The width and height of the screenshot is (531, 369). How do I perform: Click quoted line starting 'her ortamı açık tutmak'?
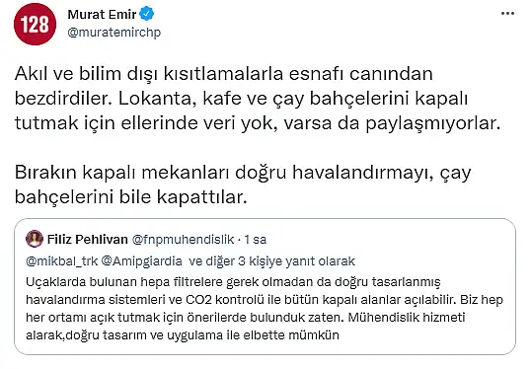click(x=245, y=318)
